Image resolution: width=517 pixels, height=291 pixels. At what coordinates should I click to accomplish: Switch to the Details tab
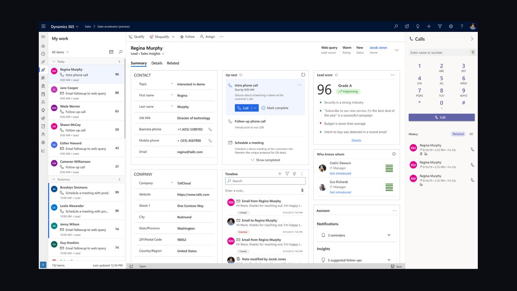click(x=157, y=63)
